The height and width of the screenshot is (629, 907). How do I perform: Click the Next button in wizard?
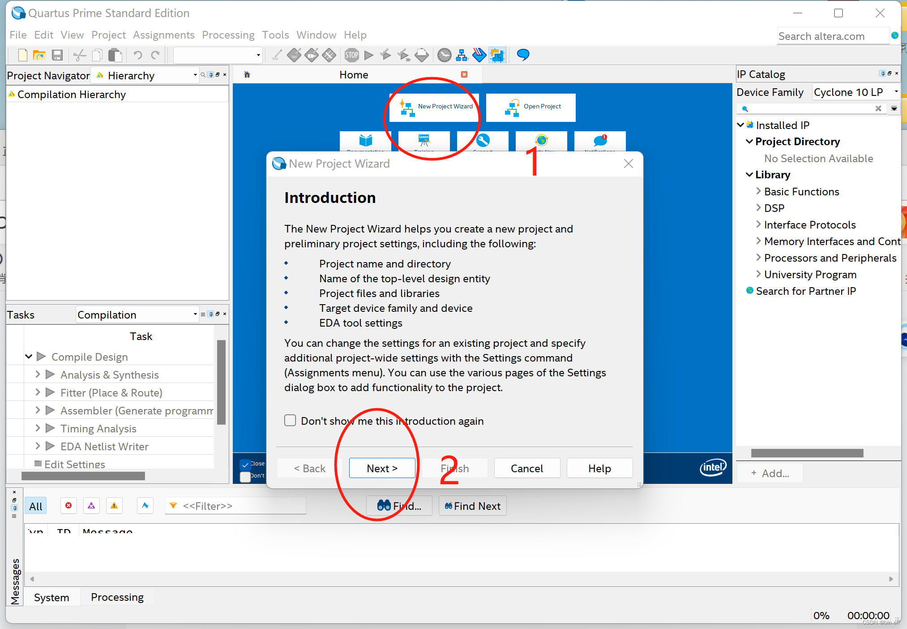(x=382, y=468)
